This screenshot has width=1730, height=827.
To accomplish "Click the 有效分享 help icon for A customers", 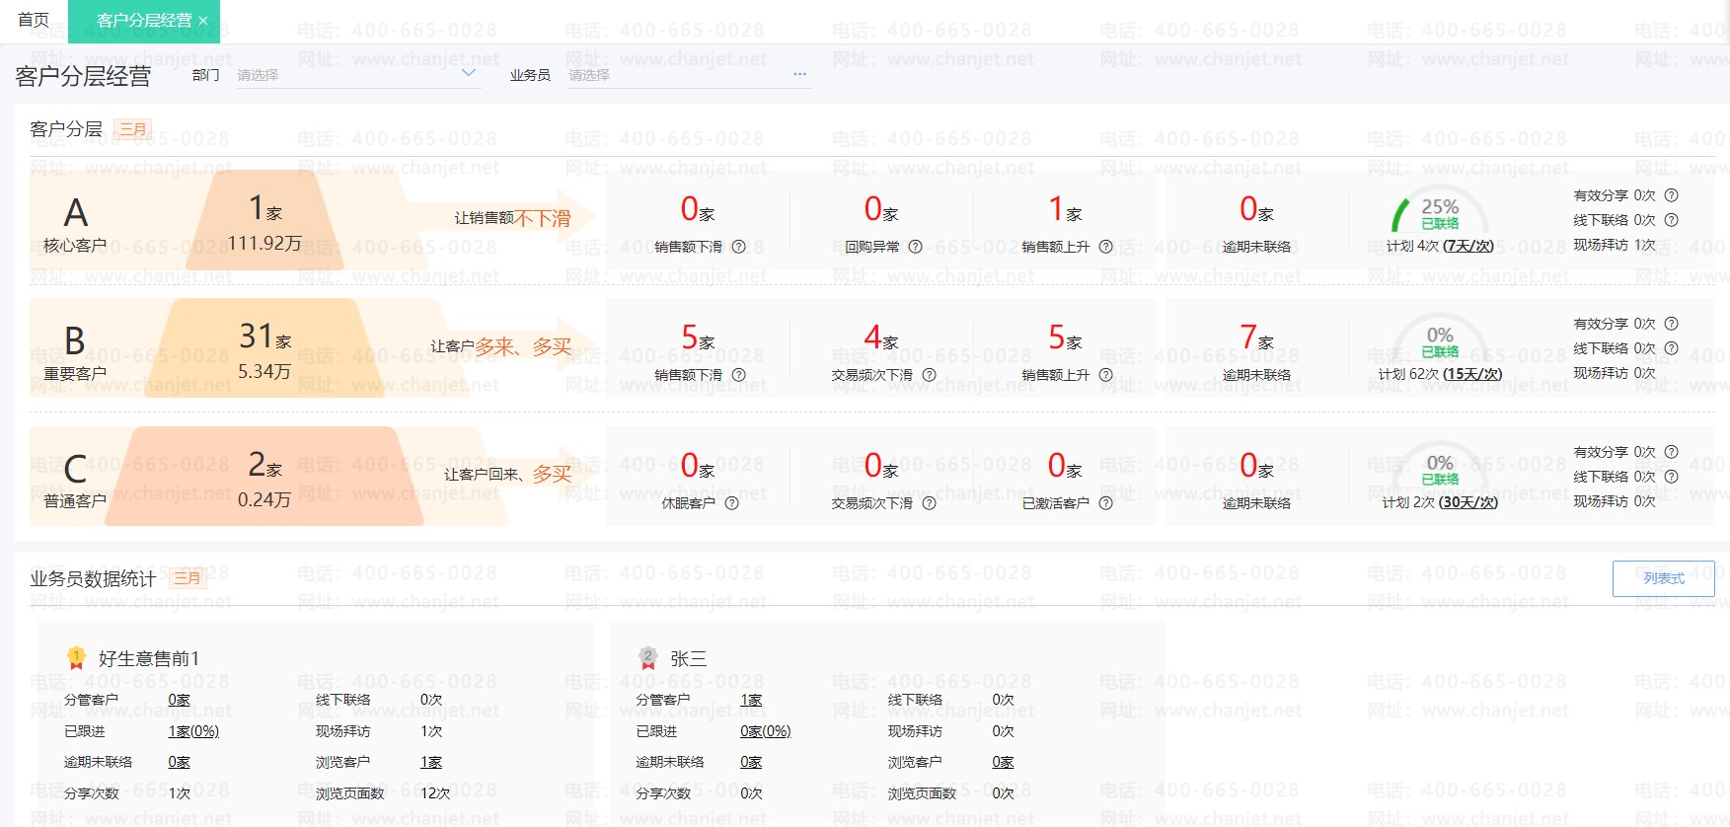I will coord(1671,195).
